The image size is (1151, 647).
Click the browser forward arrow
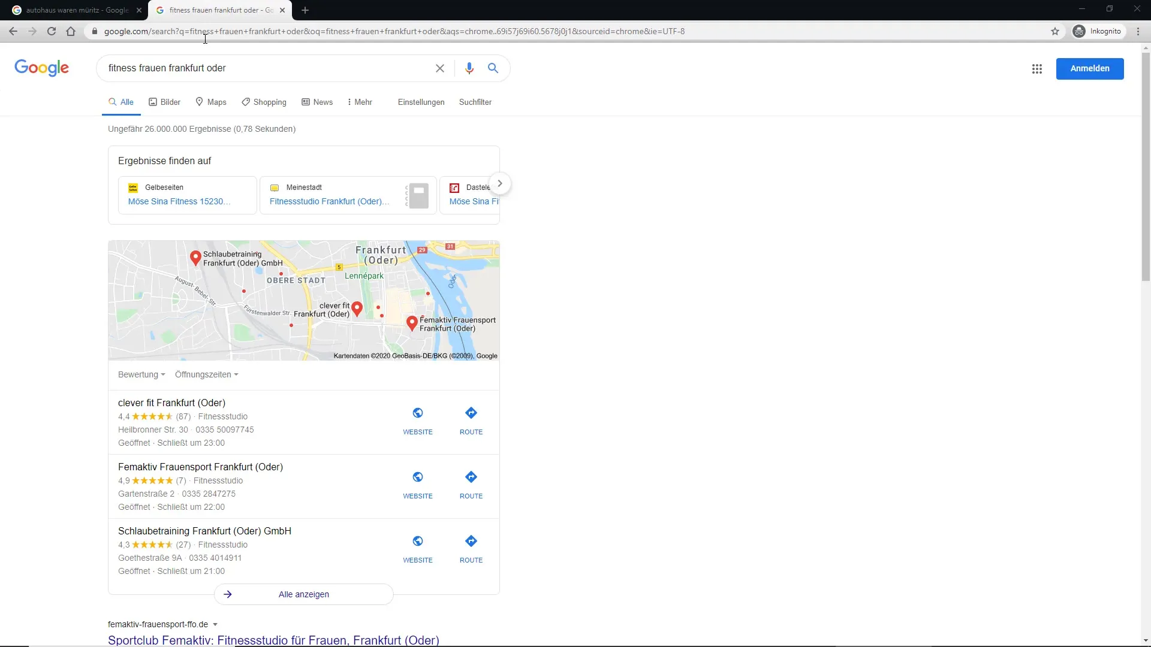(32, 31)
